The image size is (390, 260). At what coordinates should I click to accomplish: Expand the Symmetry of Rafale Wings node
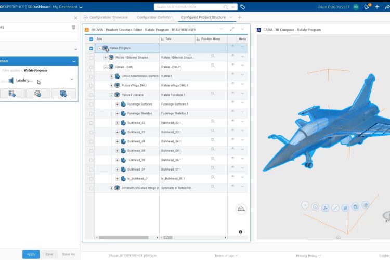coord(111,188)
